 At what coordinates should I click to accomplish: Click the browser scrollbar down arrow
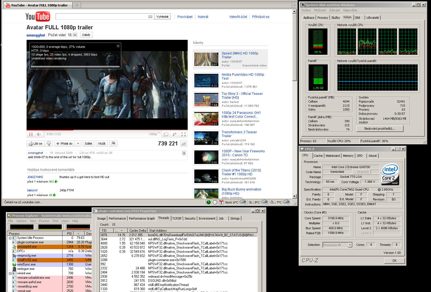click(295, 196)
